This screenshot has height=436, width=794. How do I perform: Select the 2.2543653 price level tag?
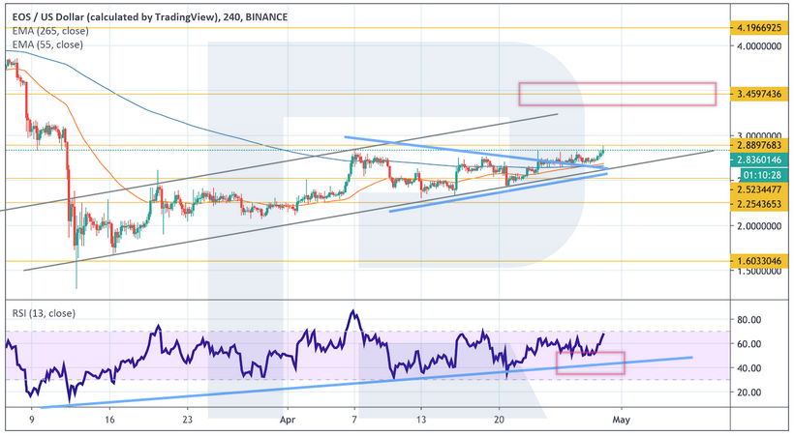[x=757, y=203]
